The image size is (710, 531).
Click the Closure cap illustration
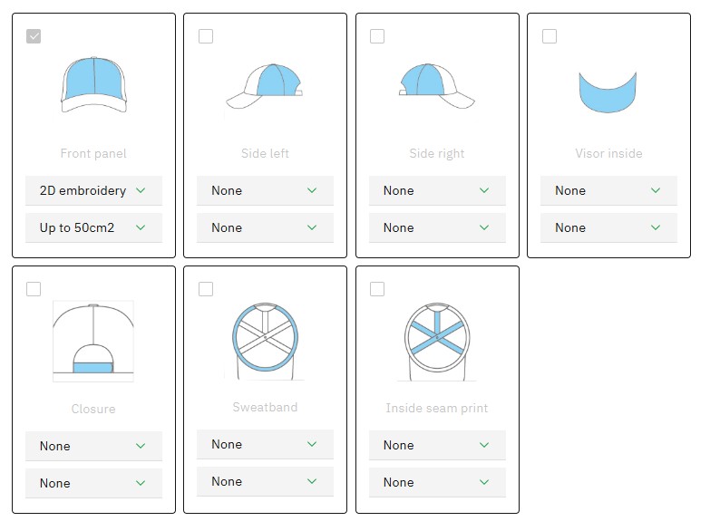tap(93, 341)
